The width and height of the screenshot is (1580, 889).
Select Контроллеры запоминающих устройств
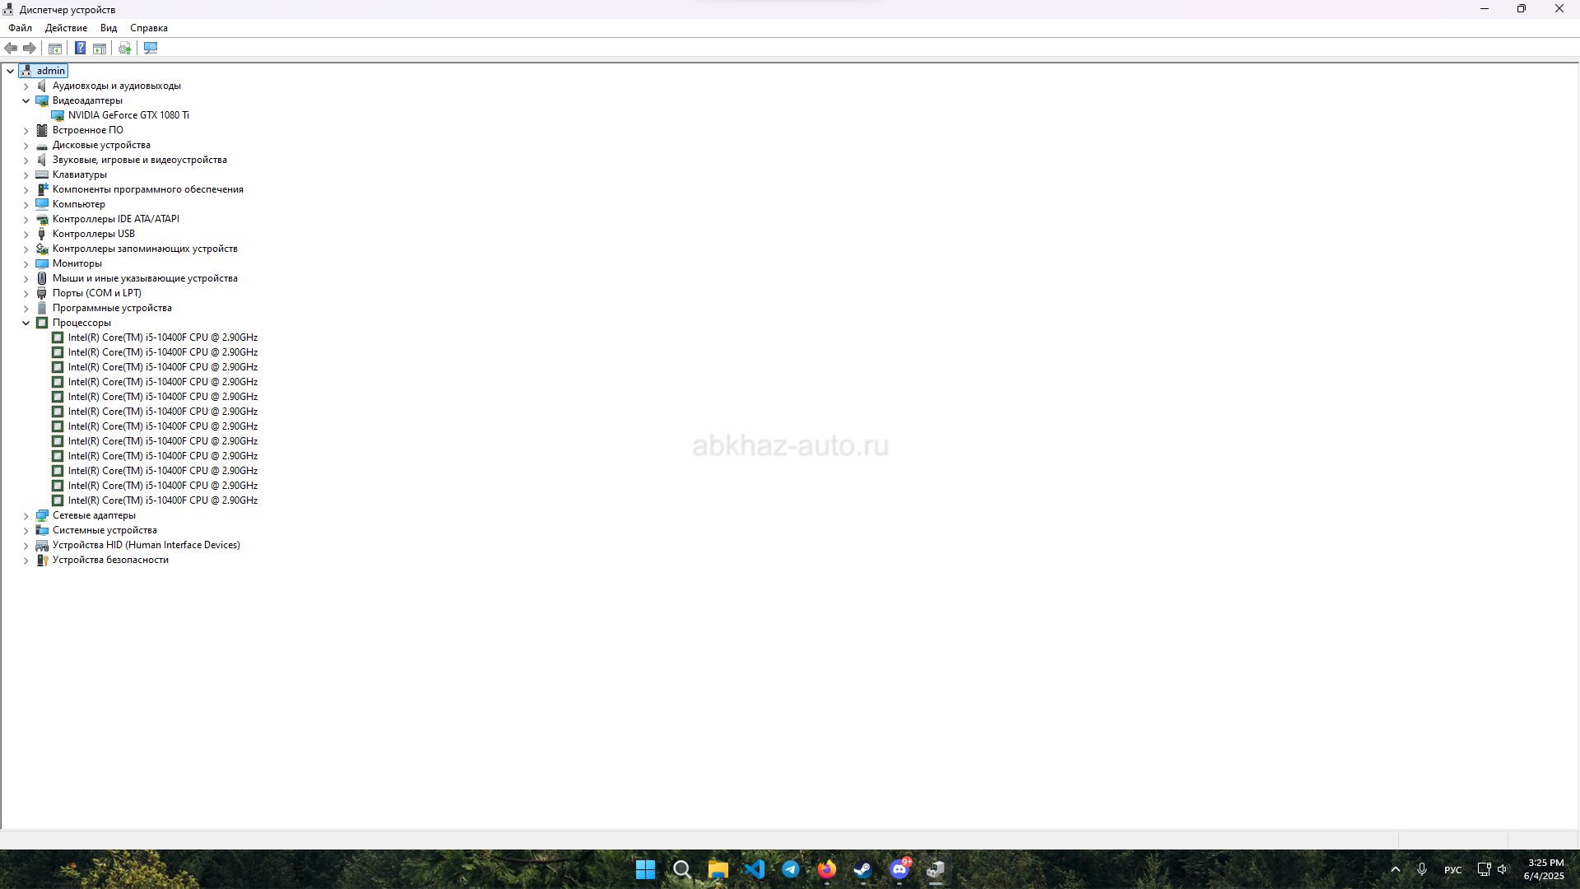pyautogui.click(x=145, y=249)
